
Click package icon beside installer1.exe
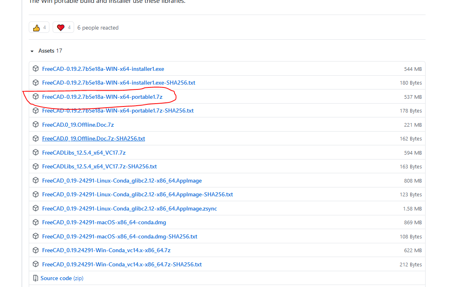tap(36, 68)
